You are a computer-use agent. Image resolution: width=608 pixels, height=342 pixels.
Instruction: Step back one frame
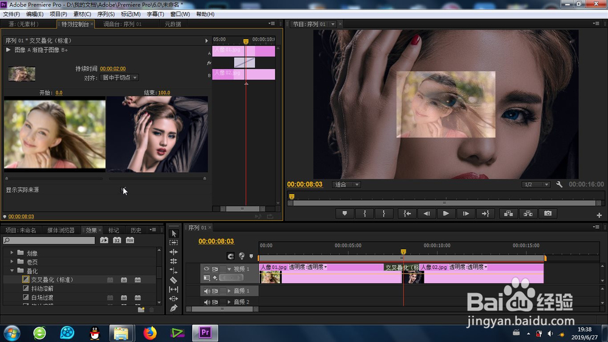click(x=427, y=214)
